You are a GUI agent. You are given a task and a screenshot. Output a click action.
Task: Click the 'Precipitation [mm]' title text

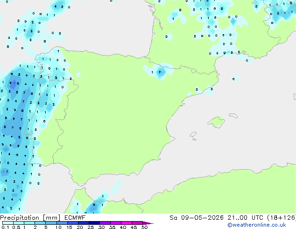pos(30,218)
